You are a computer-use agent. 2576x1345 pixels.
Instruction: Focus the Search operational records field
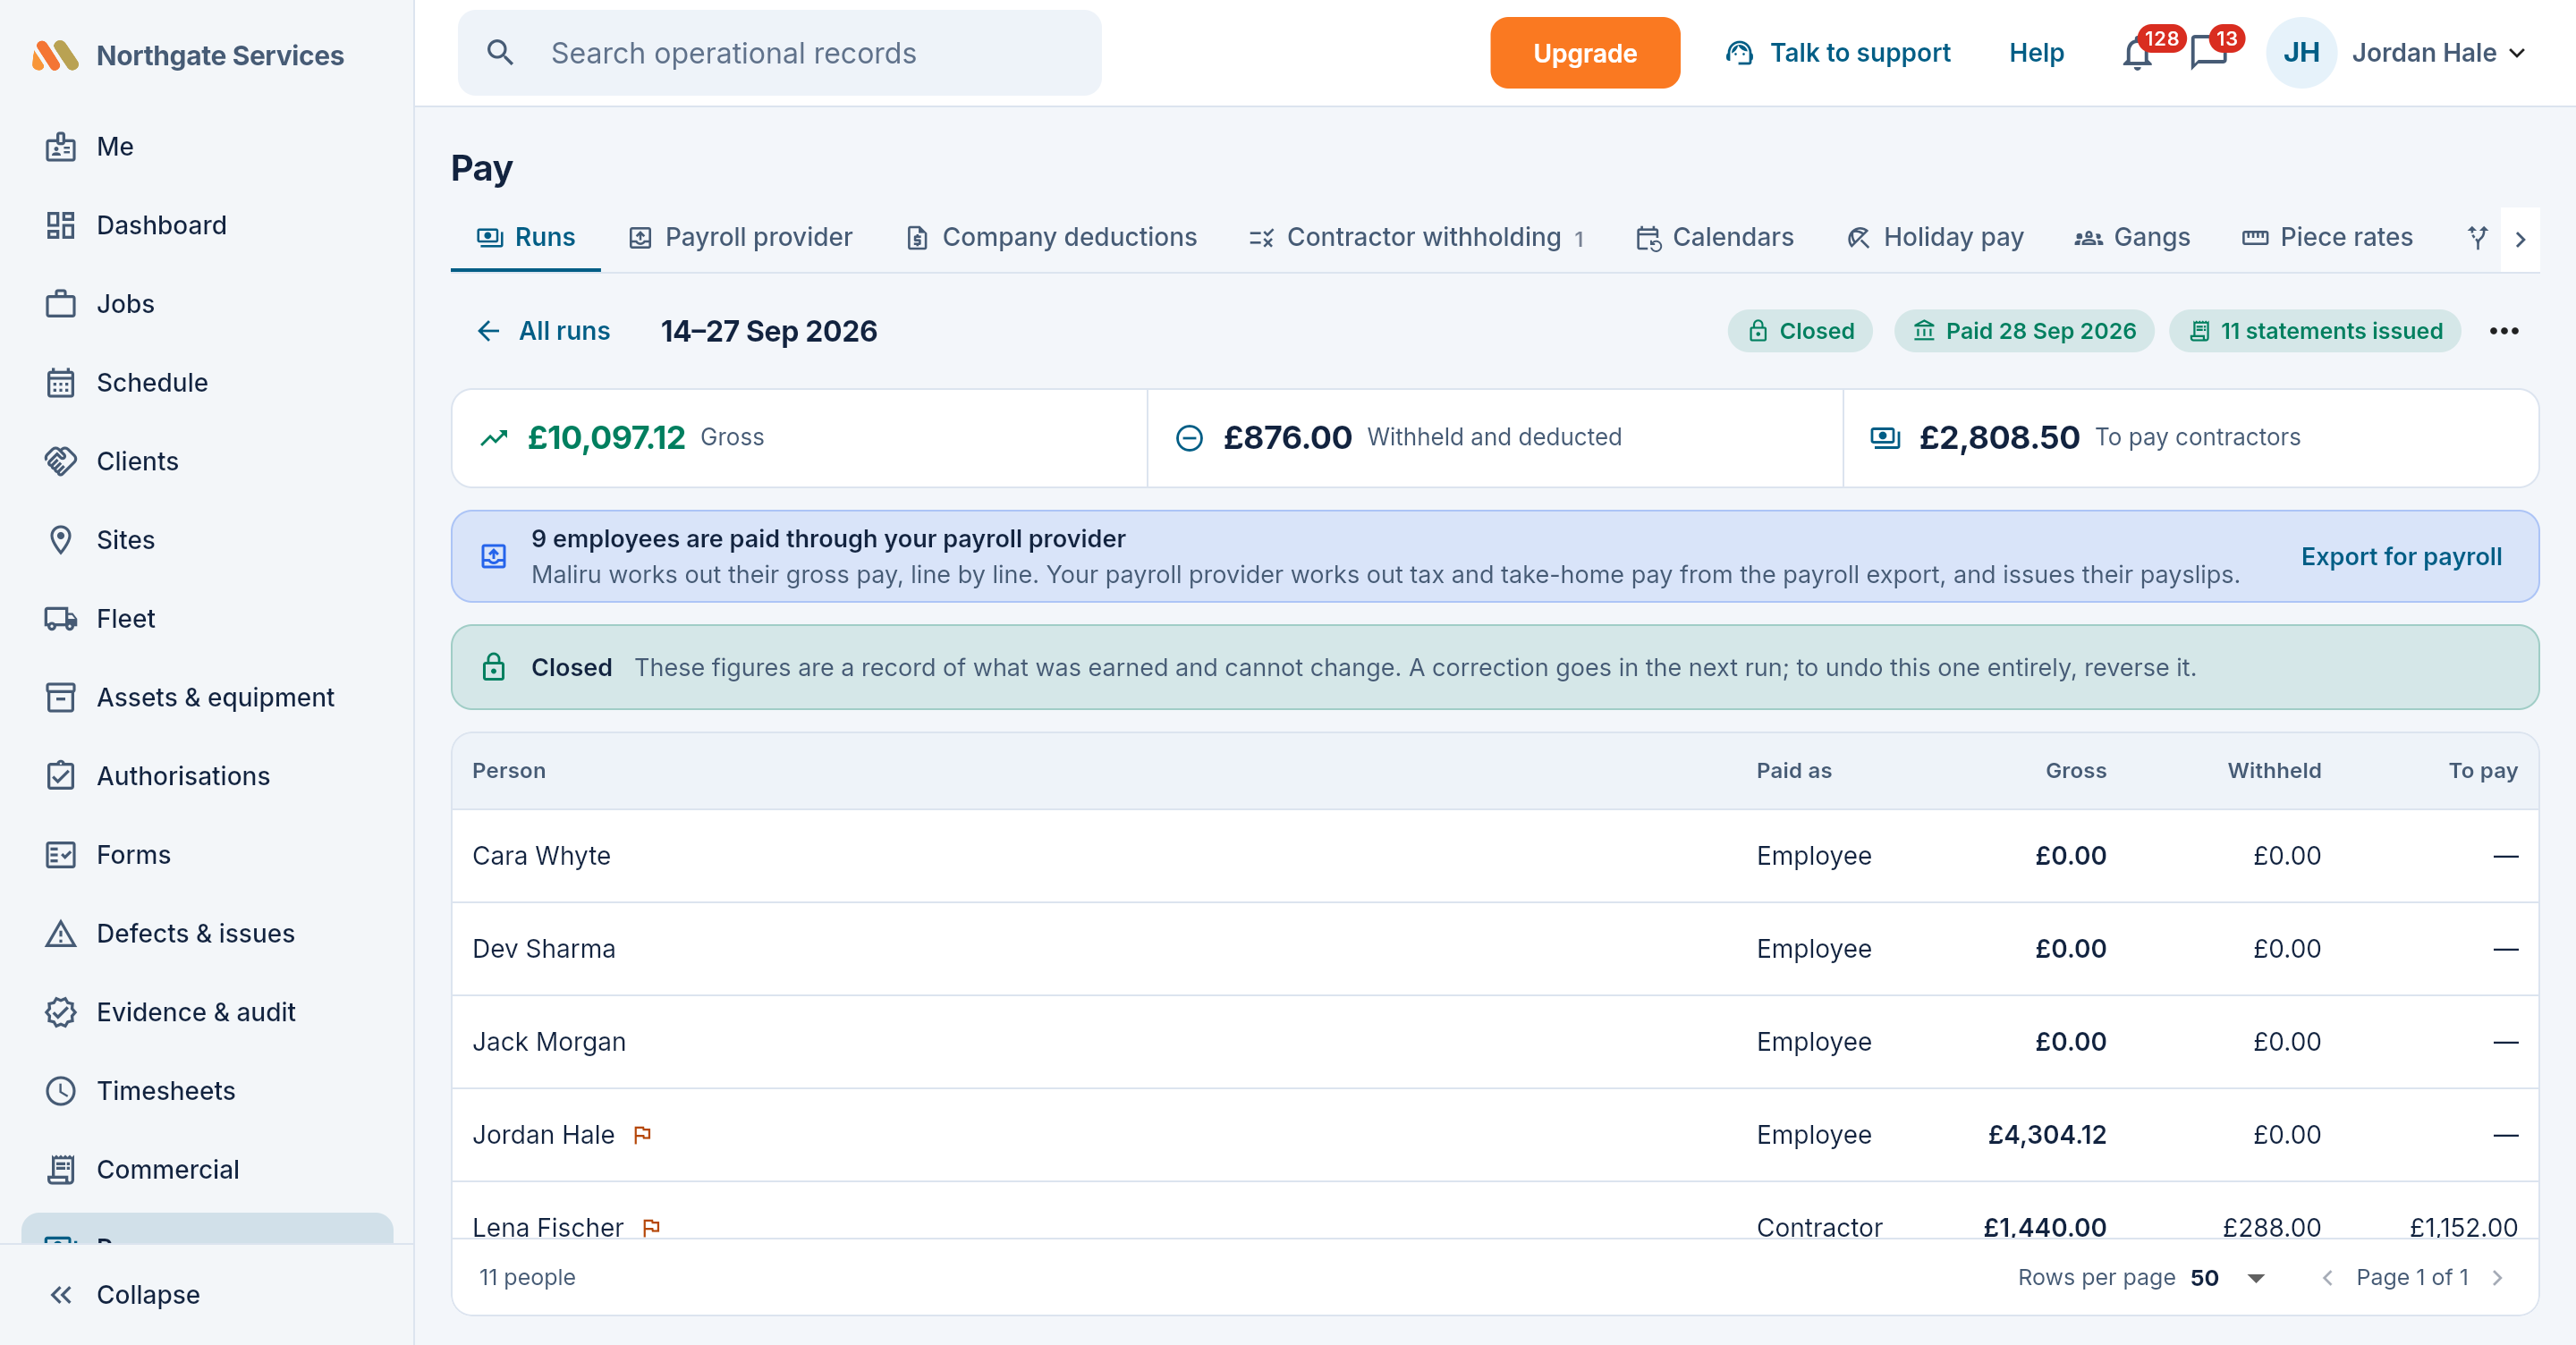pyautogui.click(x=779, y=53)
